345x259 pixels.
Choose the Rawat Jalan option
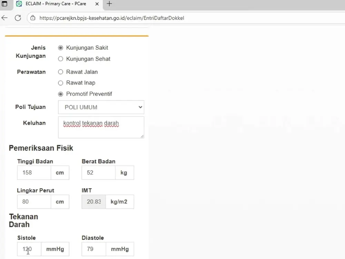pos(61,72)
